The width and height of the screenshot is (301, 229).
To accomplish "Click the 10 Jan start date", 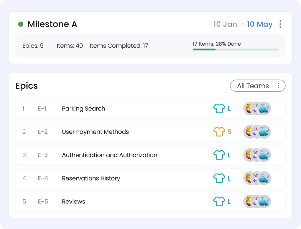I will pyautogui.click(x=225, y=24).
